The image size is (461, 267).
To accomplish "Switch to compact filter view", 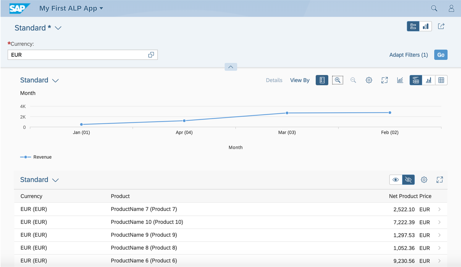I will [x=413, y=26].
